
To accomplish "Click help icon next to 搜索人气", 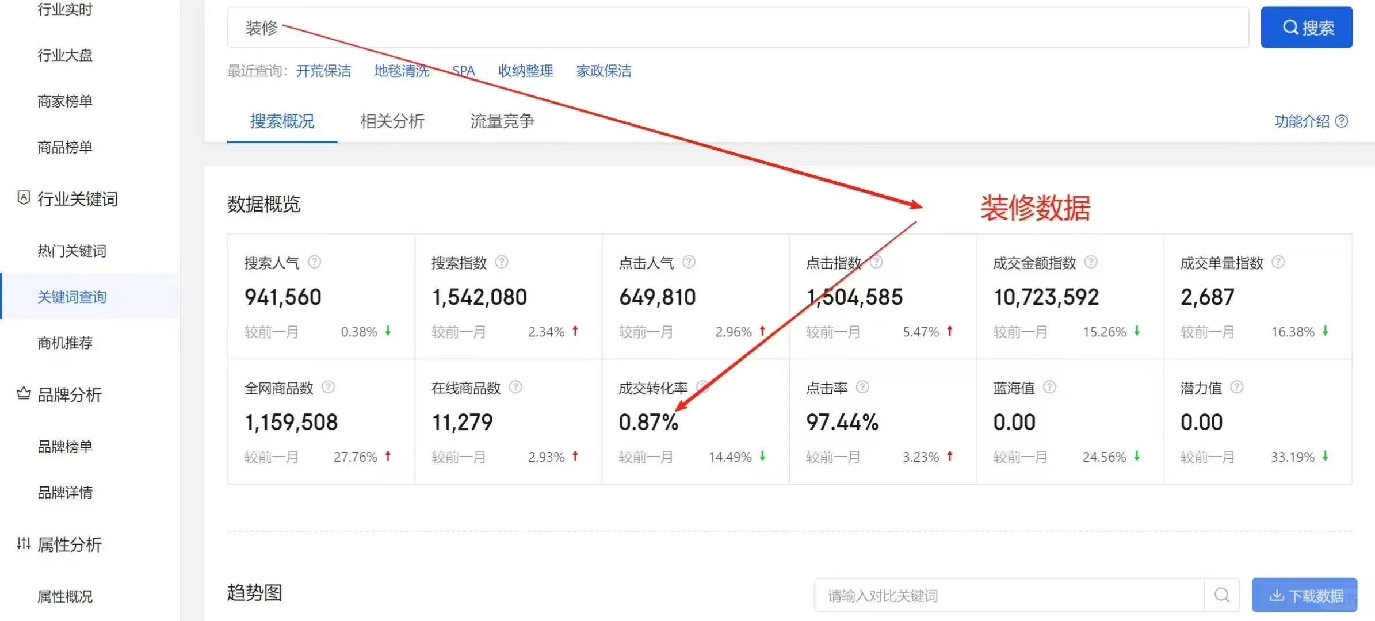I will [314, 262].
